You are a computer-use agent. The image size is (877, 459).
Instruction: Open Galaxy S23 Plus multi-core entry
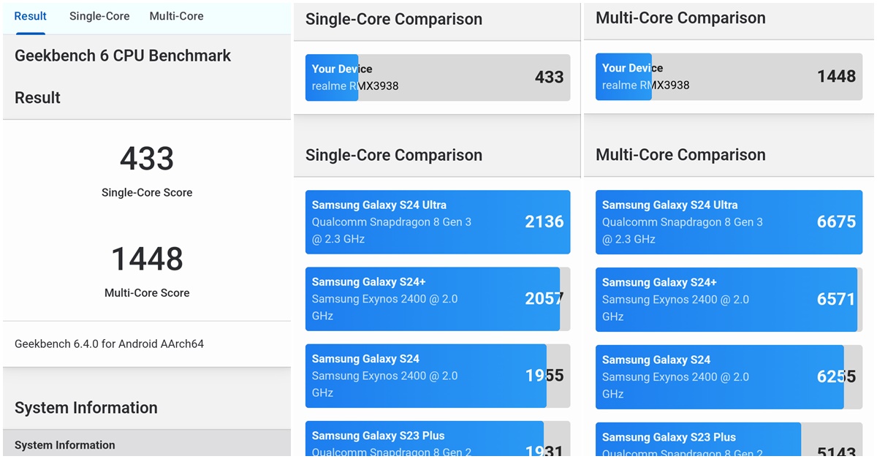click(728, 441)
